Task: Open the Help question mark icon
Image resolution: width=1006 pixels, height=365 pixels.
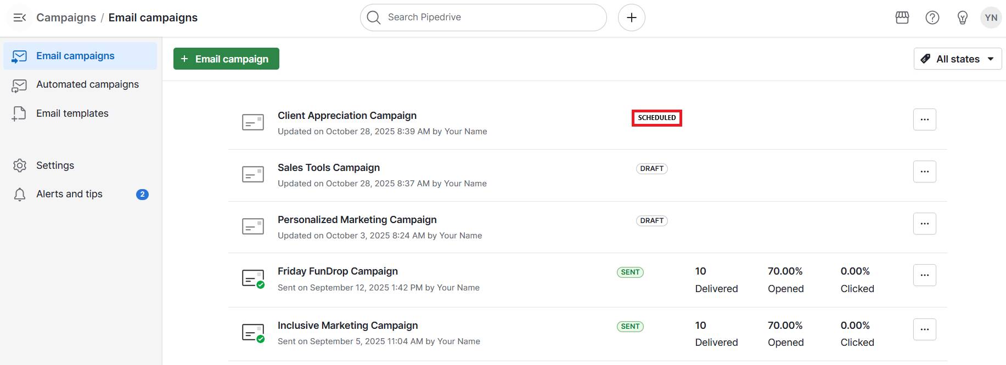Action: pyautogui.click(x=932, y=18)
